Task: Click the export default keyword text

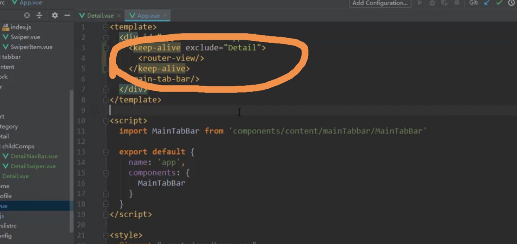Action: (x=152, y=152)
